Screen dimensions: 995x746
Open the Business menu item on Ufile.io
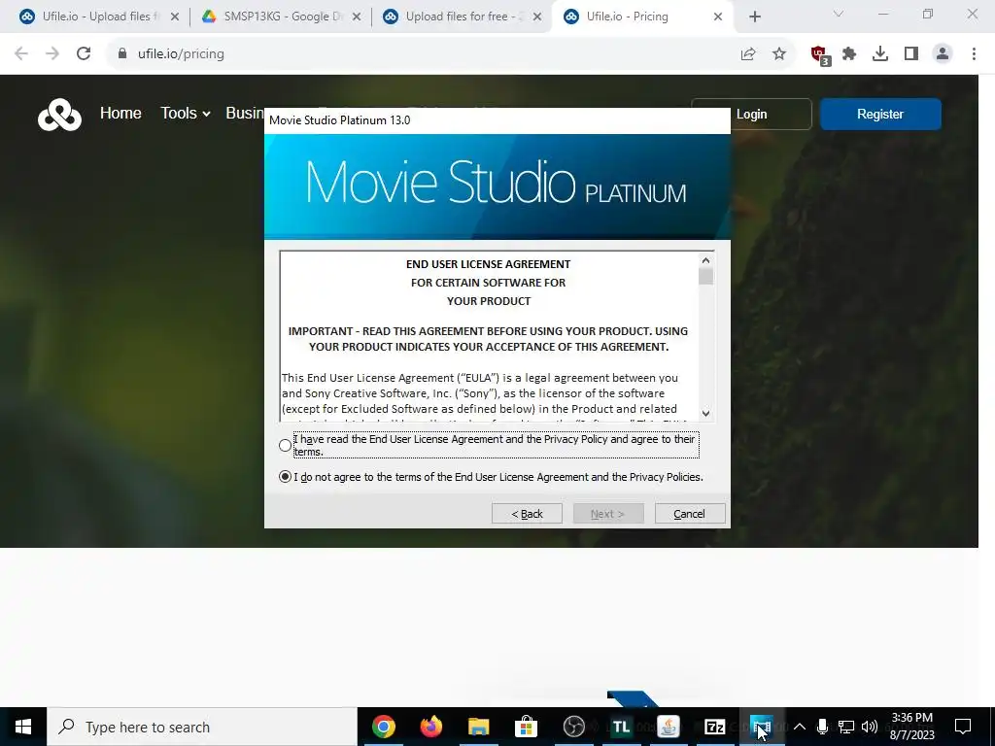click(x=245, y=114)
